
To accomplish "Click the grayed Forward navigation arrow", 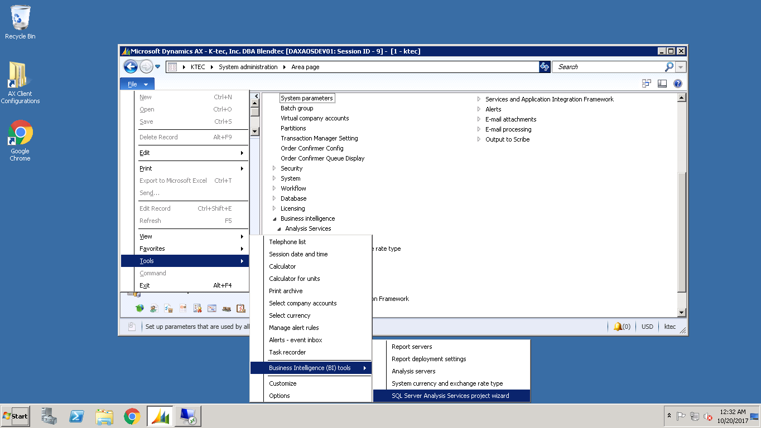I will tap(146, 67).
